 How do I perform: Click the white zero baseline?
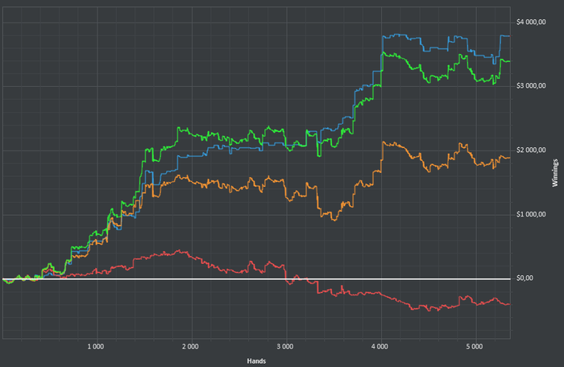click(x=256, y=279)
